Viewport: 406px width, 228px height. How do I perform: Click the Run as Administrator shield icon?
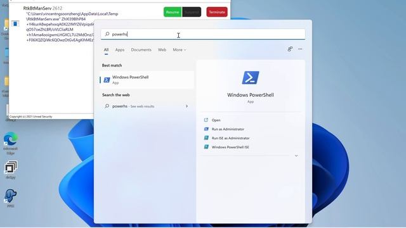click(x=206, y=129)
